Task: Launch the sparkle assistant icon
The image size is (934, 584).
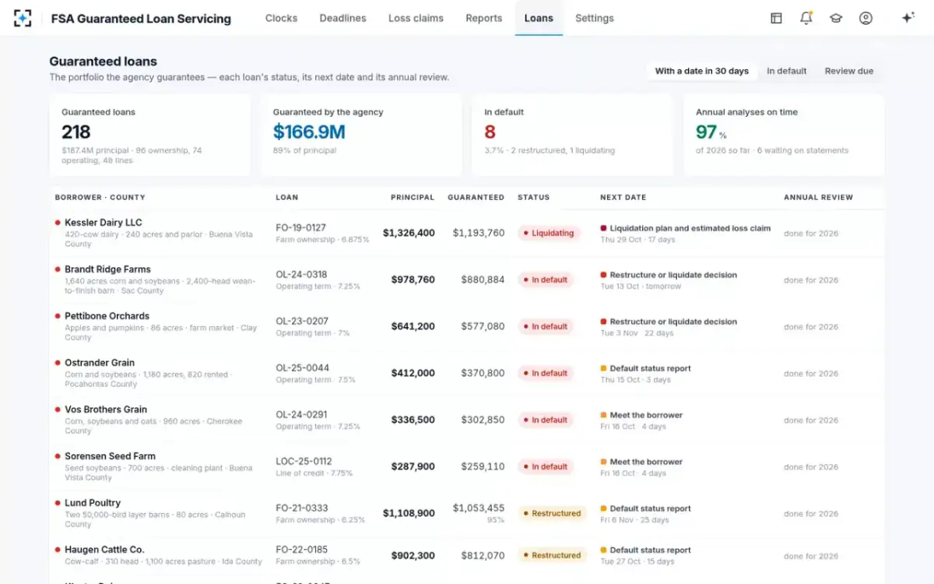Action: [x=908, y=18]
